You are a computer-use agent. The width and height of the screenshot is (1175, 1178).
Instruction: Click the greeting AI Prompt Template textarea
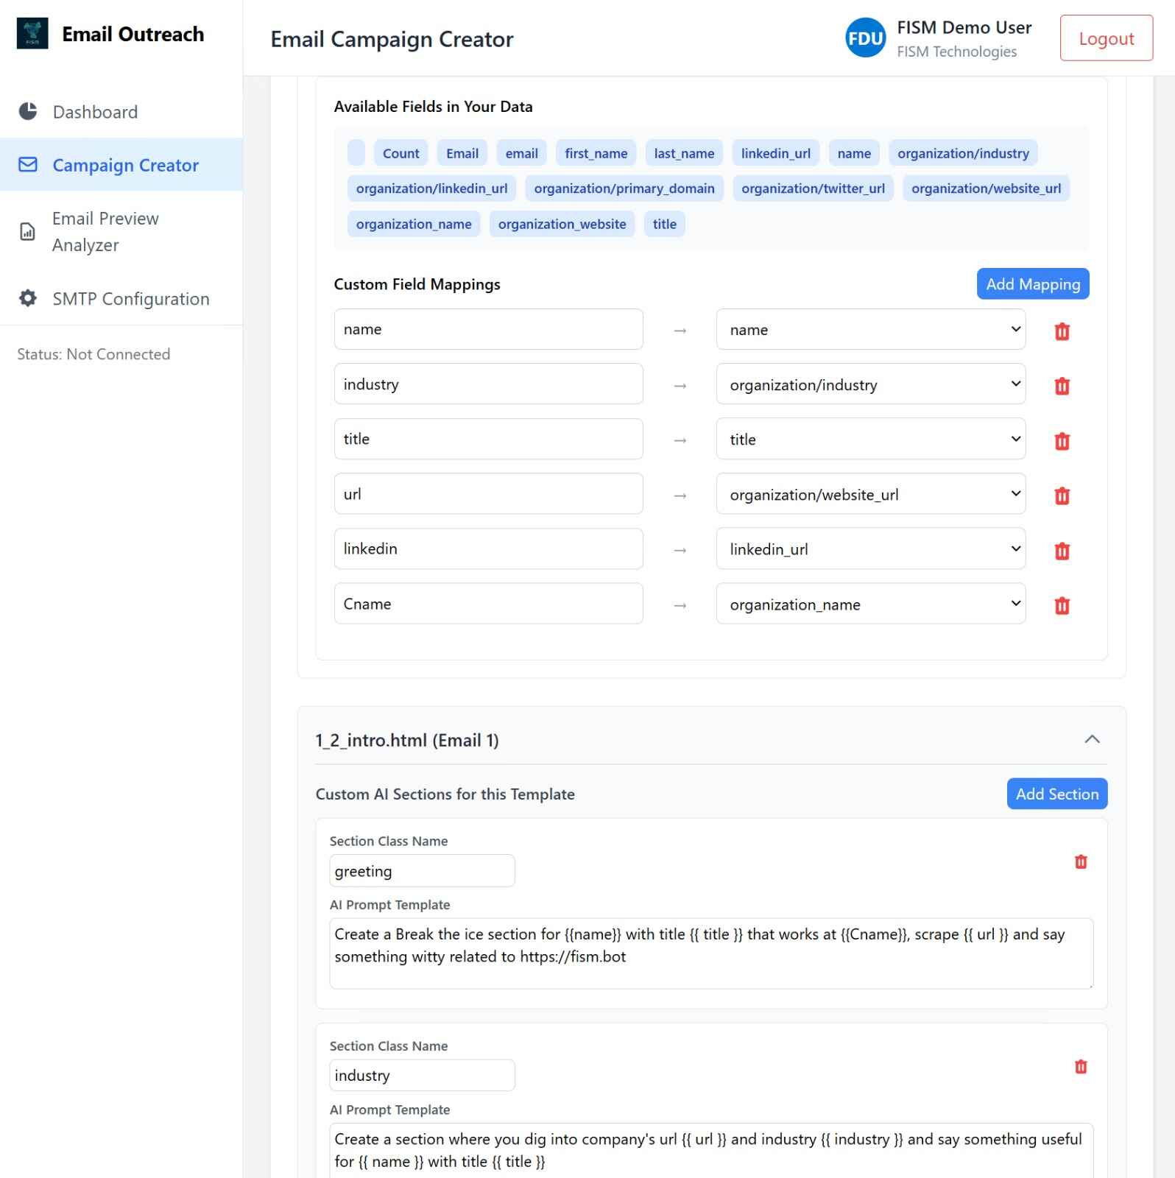pyautogui.click(x=710, y=953)
